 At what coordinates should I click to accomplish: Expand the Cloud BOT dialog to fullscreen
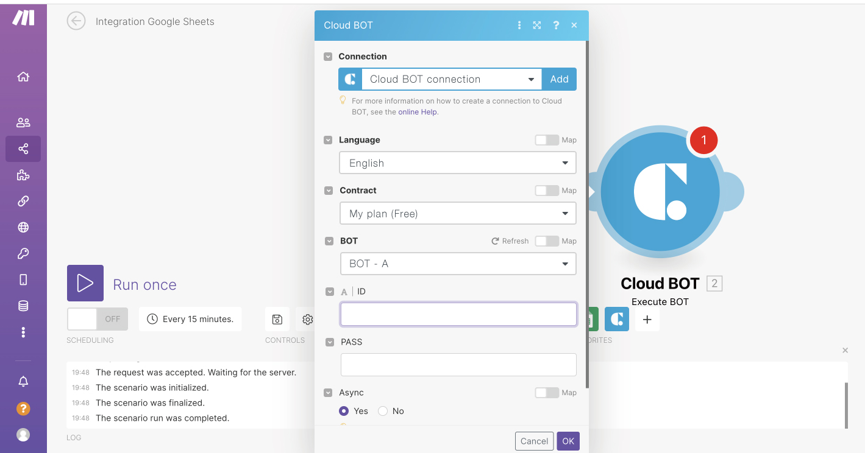(537, 25)
